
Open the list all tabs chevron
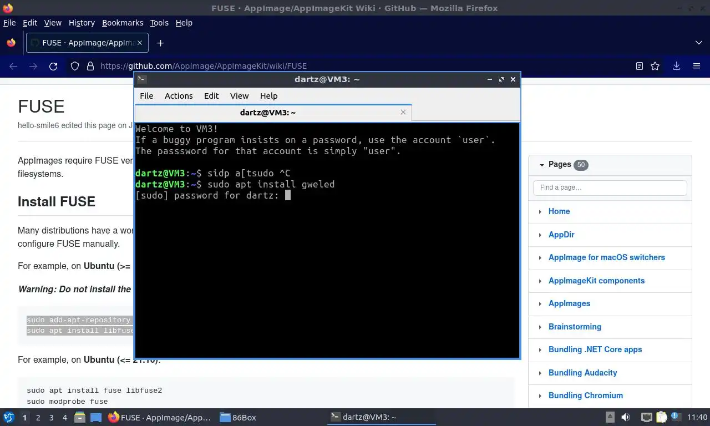(699, 43)
